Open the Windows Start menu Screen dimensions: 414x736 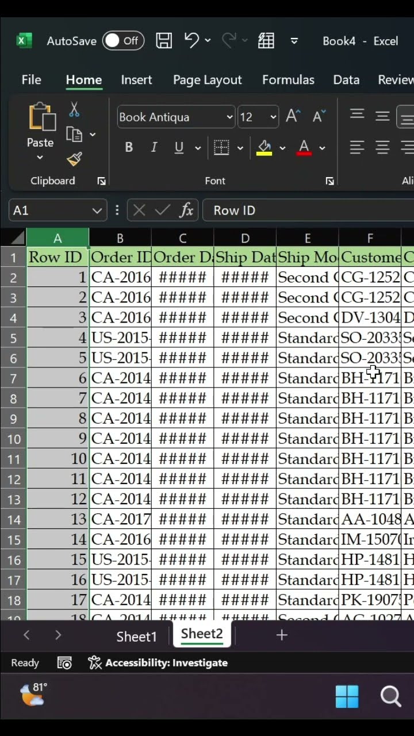[x=347, y=696]
